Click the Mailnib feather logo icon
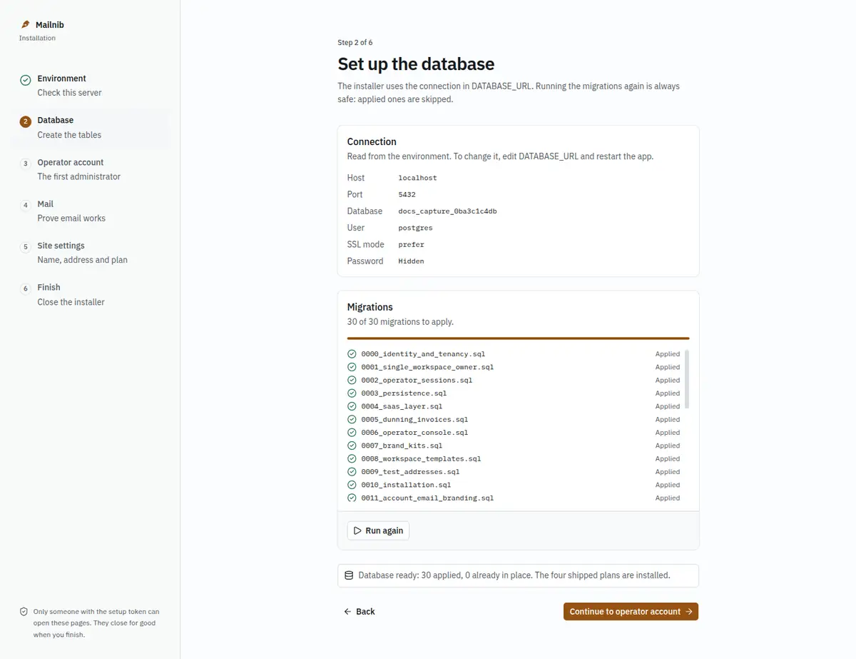Viewport: 856px width, 659px height. pyautogui.click(x=26, y=25)
